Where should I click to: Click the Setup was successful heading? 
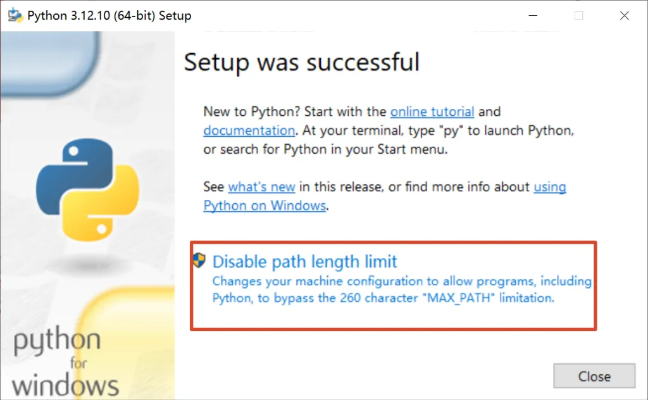[302, 63]
